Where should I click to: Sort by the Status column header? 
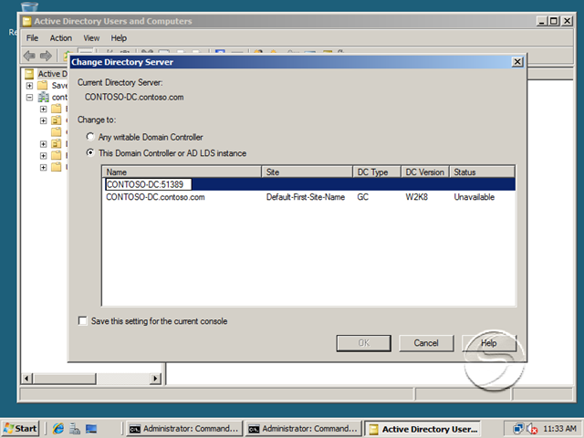point(482,172)
